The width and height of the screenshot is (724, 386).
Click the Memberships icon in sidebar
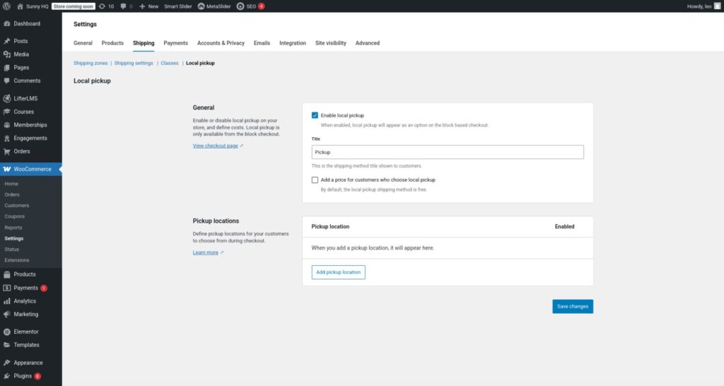tap(7, 125)
